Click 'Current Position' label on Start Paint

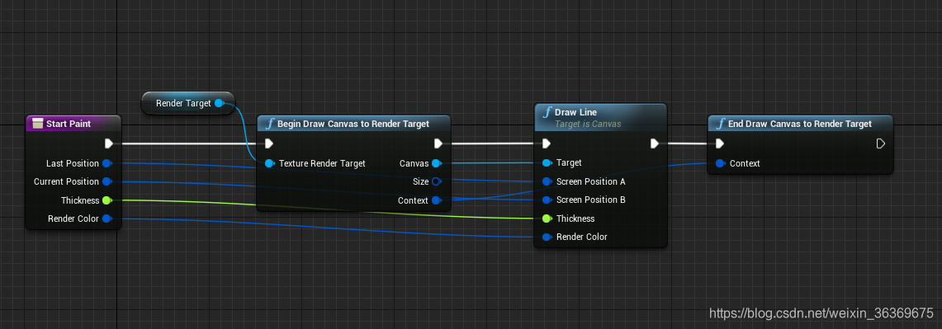66,181
